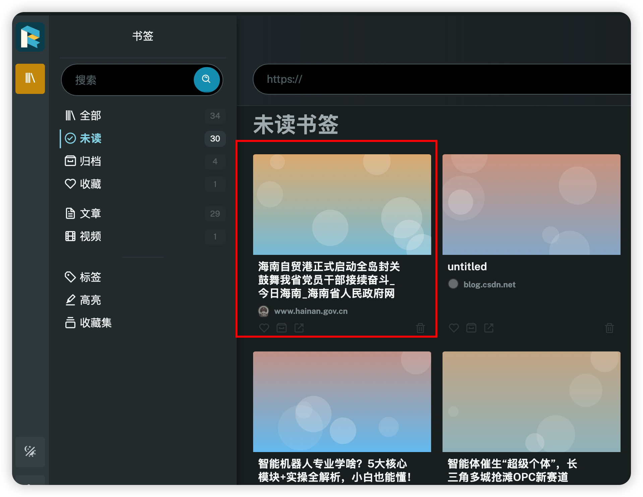Click the 全部 count badge 34
Image resolution: width=643 pixels, height=497 pixels.
point(215,116)
